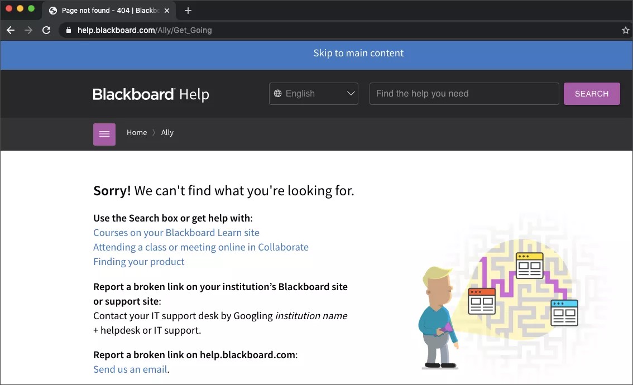This screenshot has height=385, width=633.
Task: Open 'Attending a class or meeting' link
Action: [201, 247]
